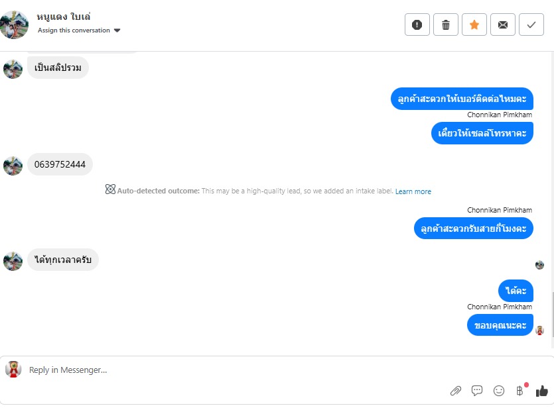Toggle the orange follow-up star
Screen dimensions: 554x408
(x=474, y=25)
